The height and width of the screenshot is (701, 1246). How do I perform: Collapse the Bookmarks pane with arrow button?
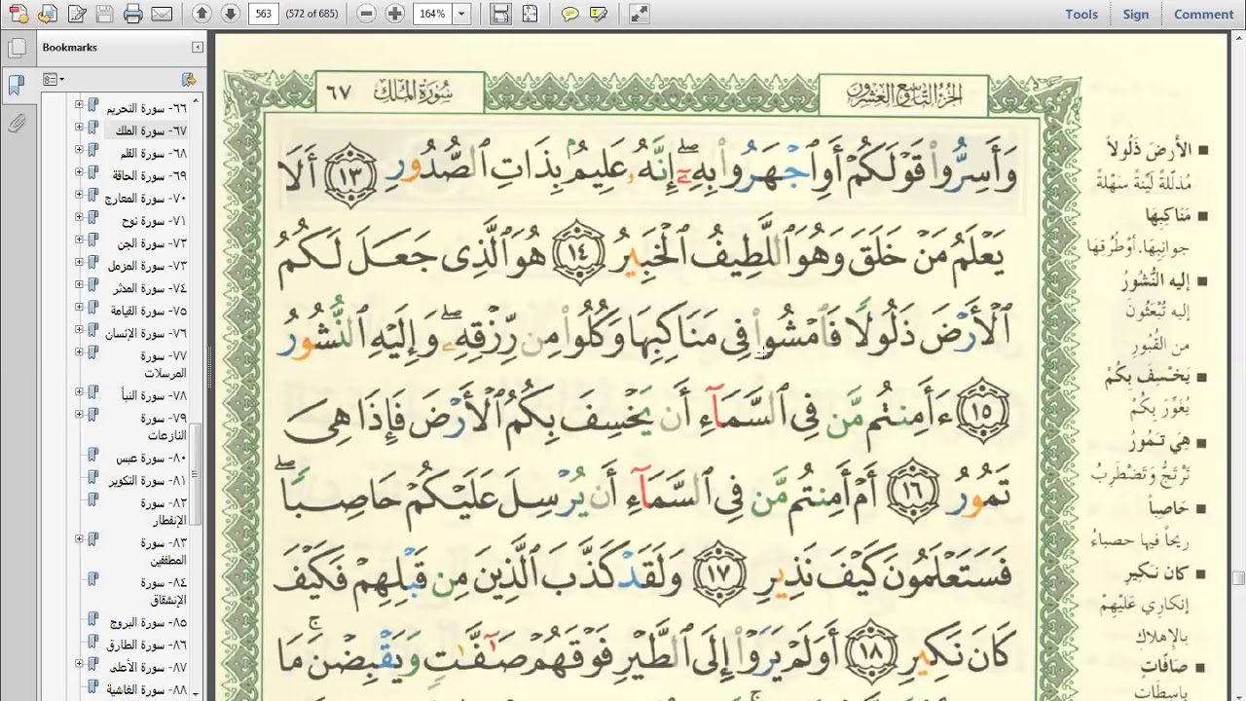[x=198, y=47]
